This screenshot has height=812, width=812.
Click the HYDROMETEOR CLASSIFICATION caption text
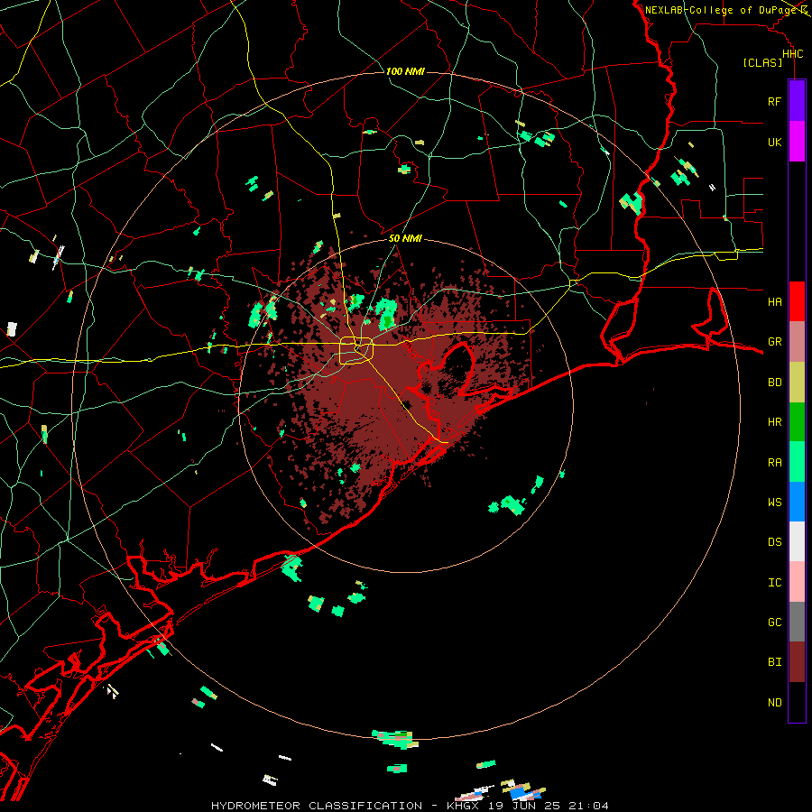(317, 806)
